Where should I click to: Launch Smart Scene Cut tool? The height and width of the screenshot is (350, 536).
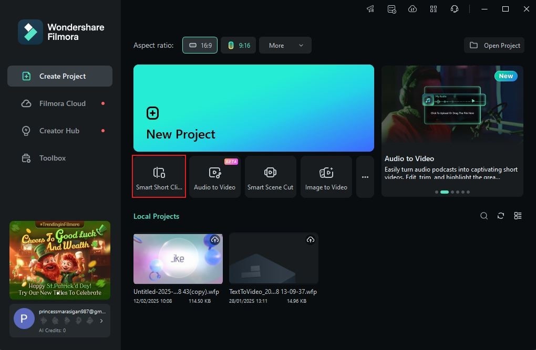(271, 176)
